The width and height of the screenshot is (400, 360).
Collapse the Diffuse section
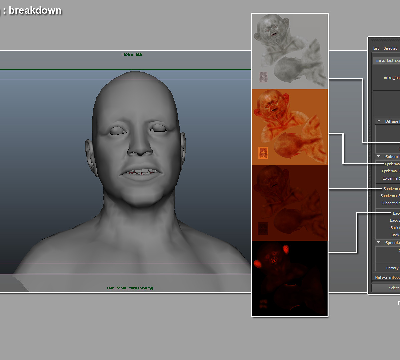tap(379, 121)
